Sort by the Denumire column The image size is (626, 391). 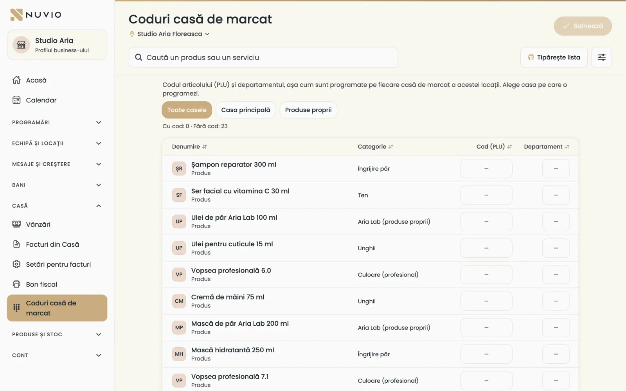click(x=190, y=147)
